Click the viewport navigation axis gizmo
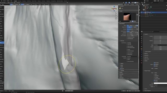This screenshot has height=93, width=167. click(114, 9)
